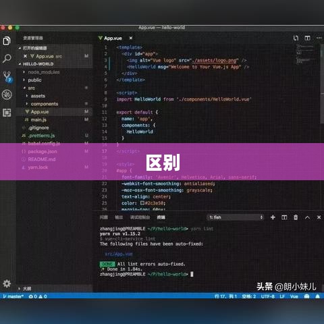Click the editor minimap at the right
The image size is (324, 324).
tap(306, 54)
